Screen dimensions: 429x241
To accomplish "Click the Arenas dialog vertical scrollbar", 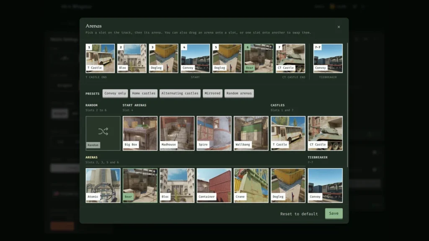I will pos(347,105).
